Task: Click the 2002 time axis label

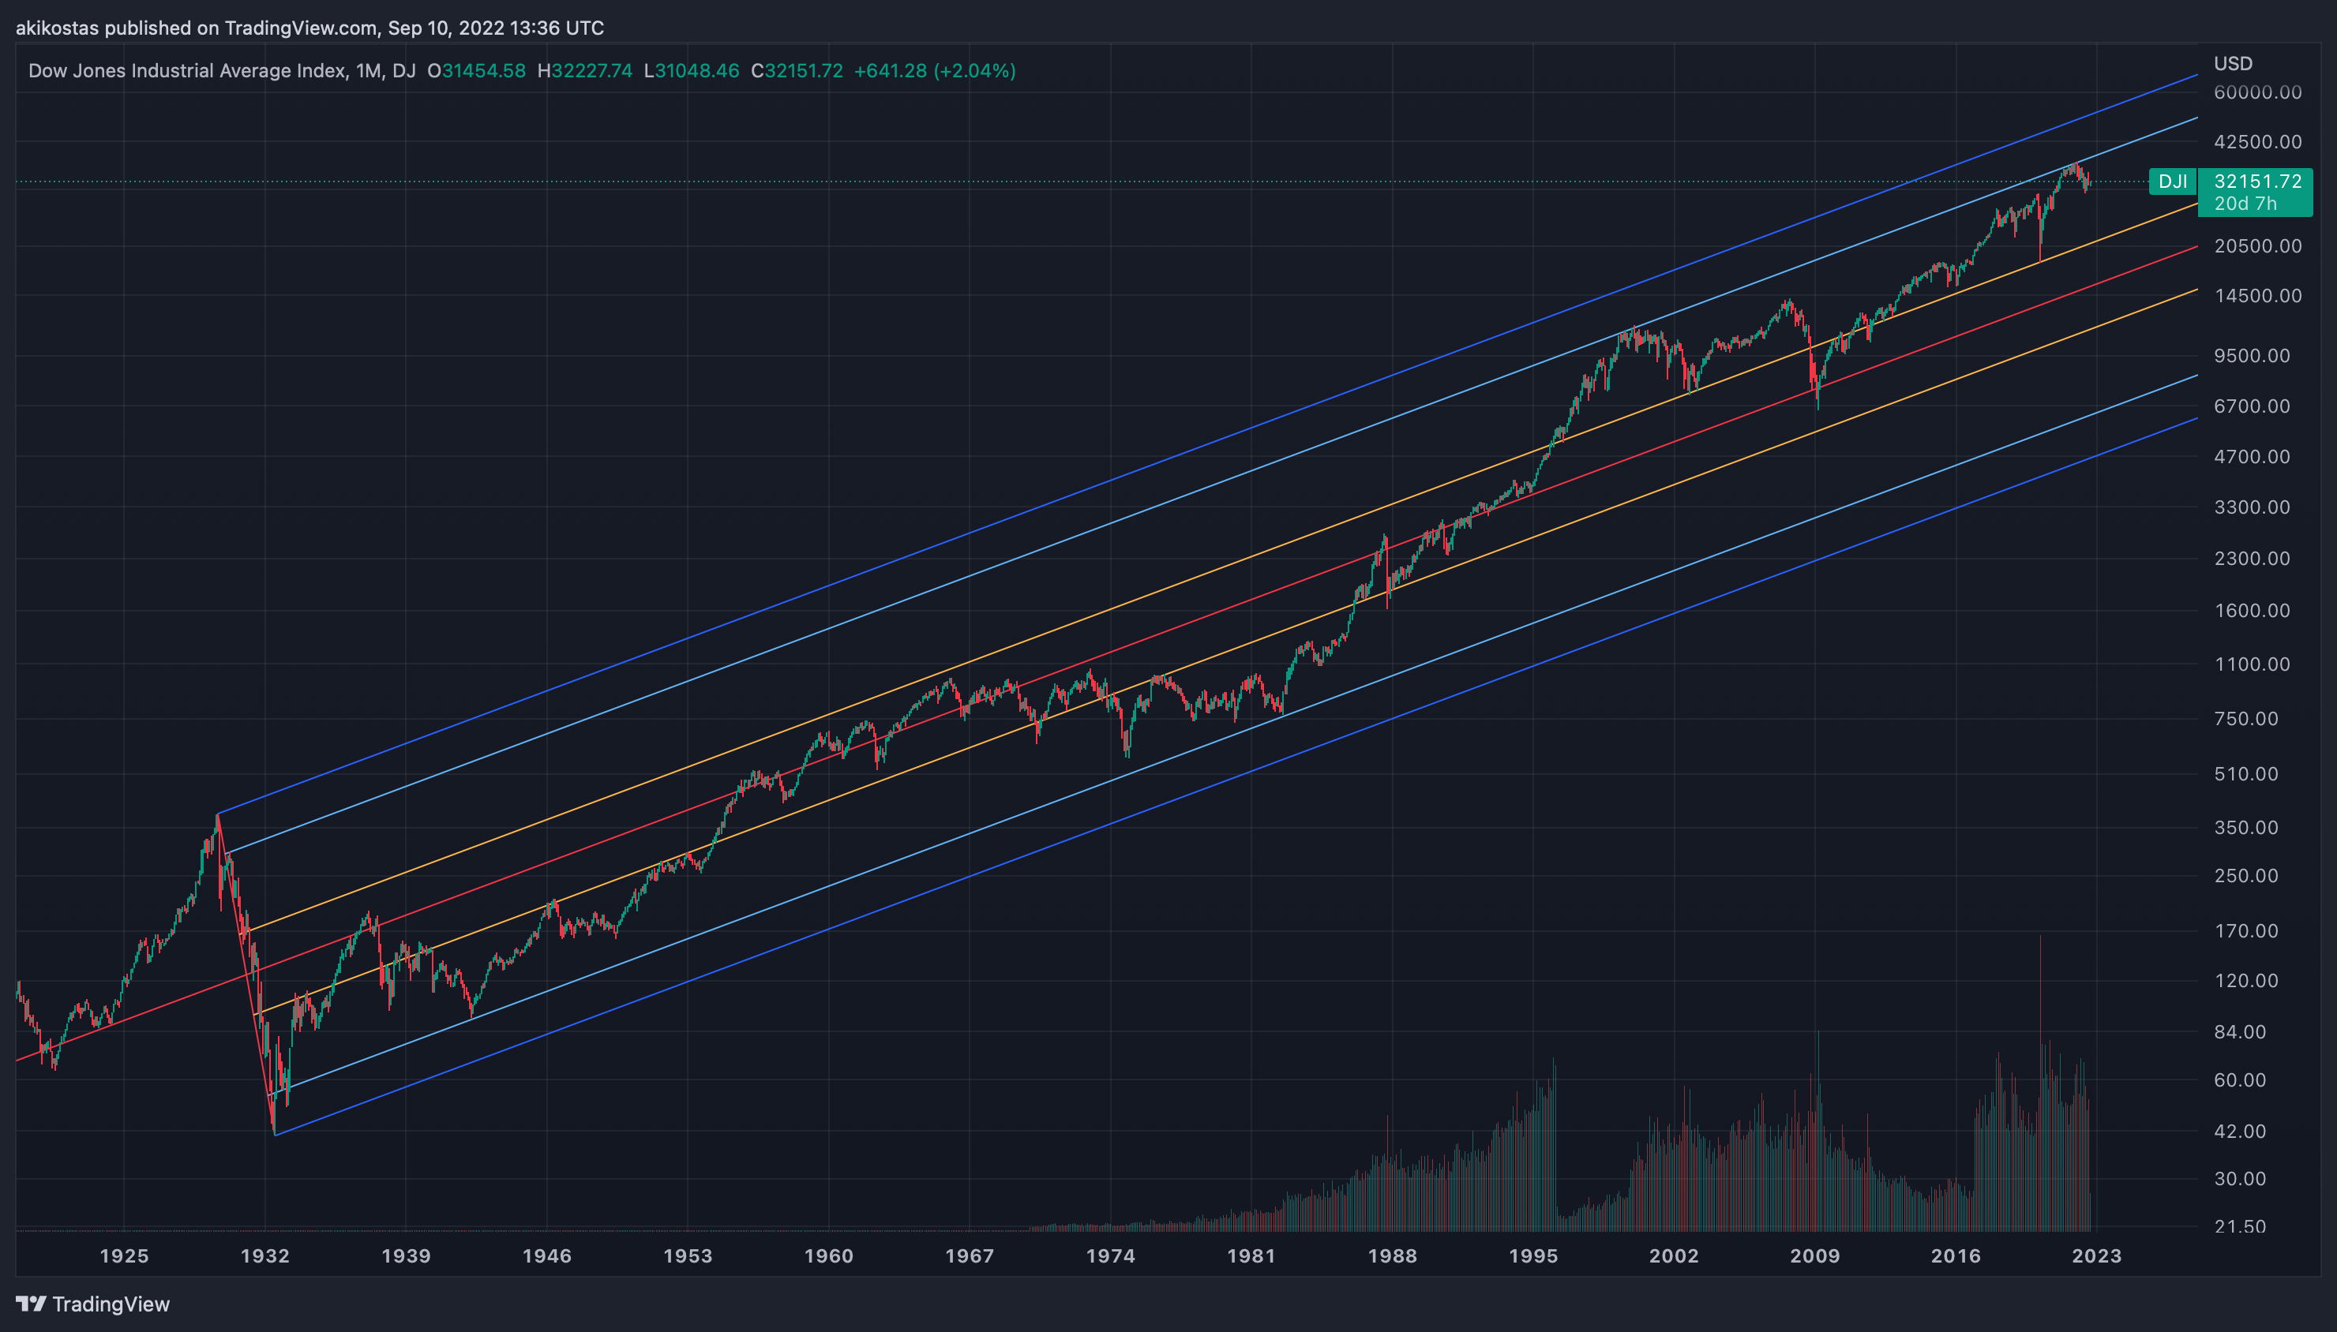Action: coord(1675,1255)
